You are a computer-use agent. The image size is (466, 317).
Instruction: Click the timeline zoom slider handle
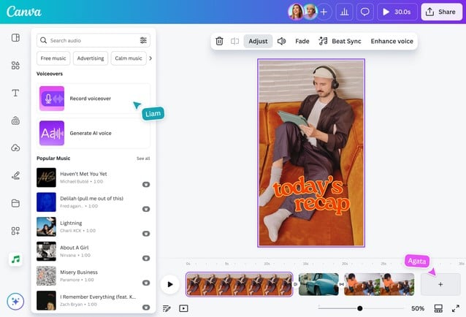[x=360, y=308]
